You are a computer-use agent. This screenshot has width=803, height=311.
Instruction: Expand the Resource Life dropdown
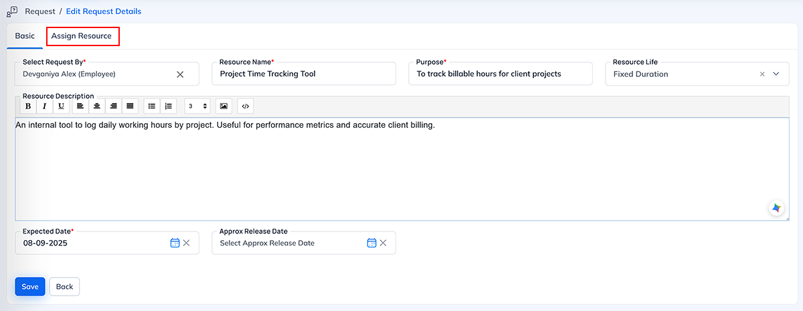pyautogui.click(x=776, y=74)
